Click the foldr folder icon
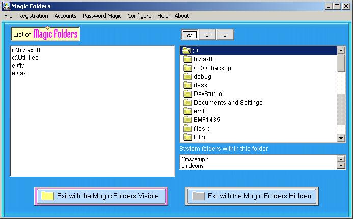Screen dimensions: 353x219 point(187,137)
